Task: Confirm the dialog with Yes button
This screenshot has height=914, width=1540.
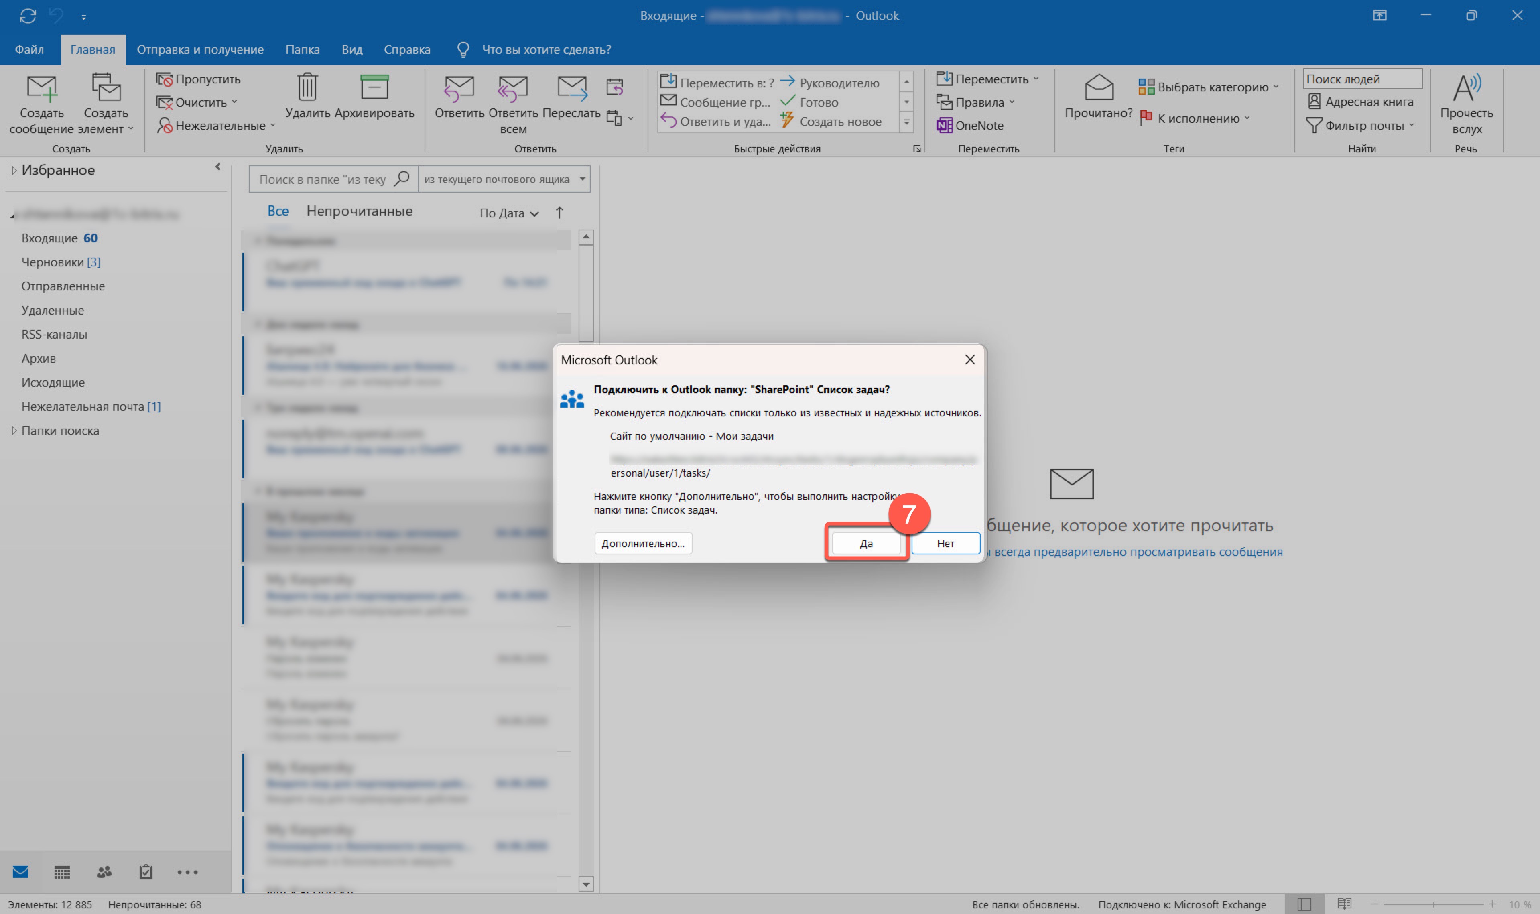Action: (866, 543)
